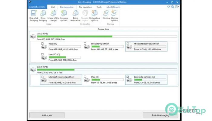
Task: Uncheck the Basic data partition (E:) checkbox
Action: click(128, 77)
